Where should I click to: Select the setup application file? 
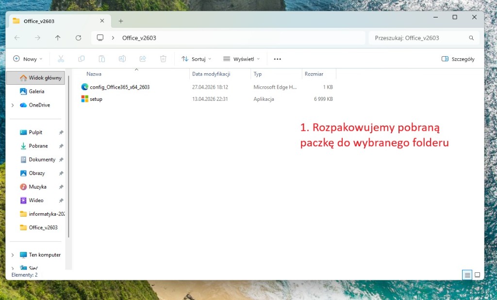click(96, 99)
